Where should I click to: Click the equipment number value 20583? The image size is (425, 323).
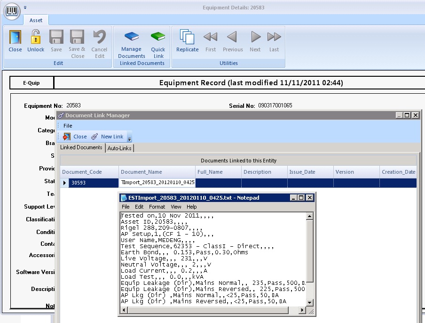click(73, 105)
